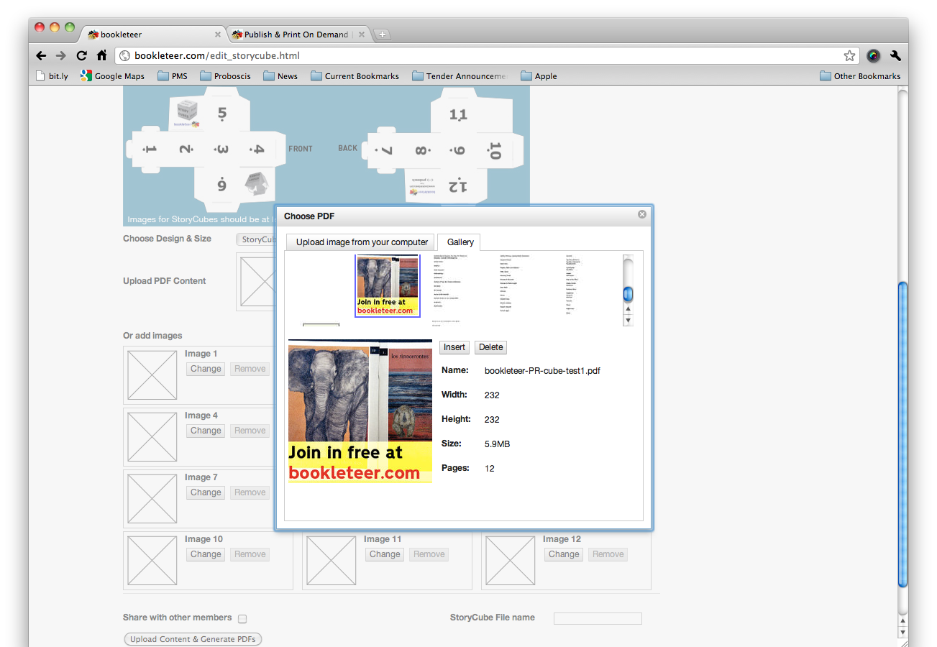Expand the PMS bookmarks folder
The width and height of the screenshot is (937, 647).
pyautogui.click(x=173, y=75)
